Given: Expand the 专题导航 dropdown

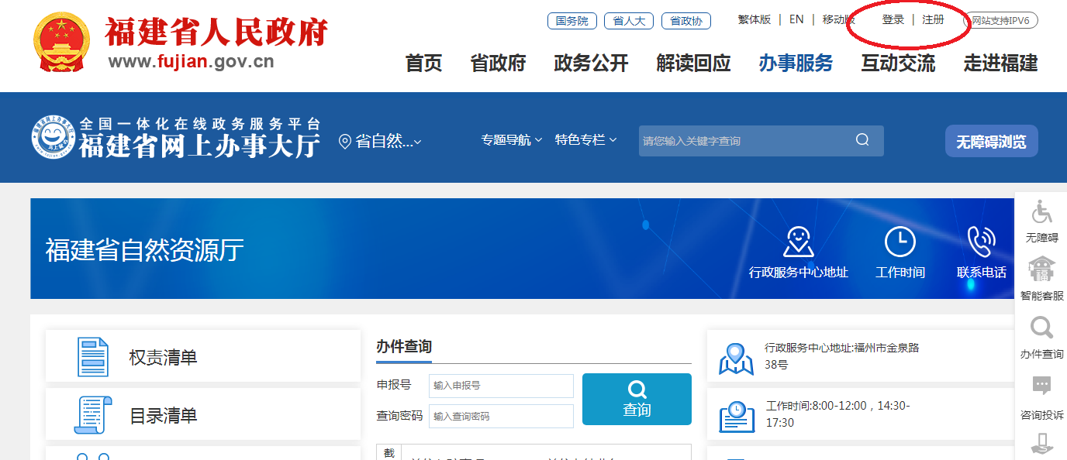Looking at the screenshot, I should (x=511, y=140).
